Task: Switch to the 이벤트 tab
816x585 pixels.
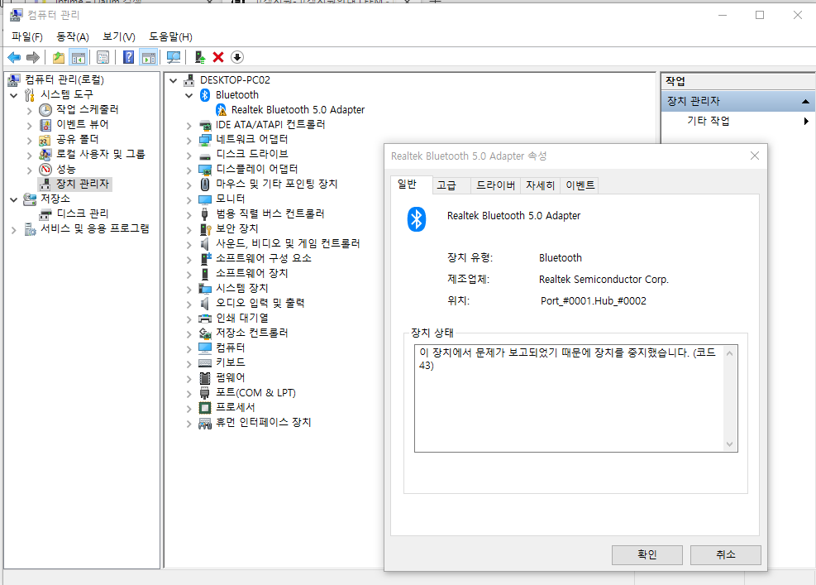Action: click(x=580, y=185)
